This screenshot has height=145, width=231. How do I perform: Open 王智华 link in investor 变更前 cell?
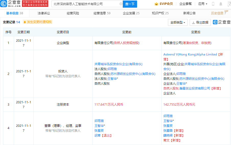pyautogui.click(x=112, y=79)
